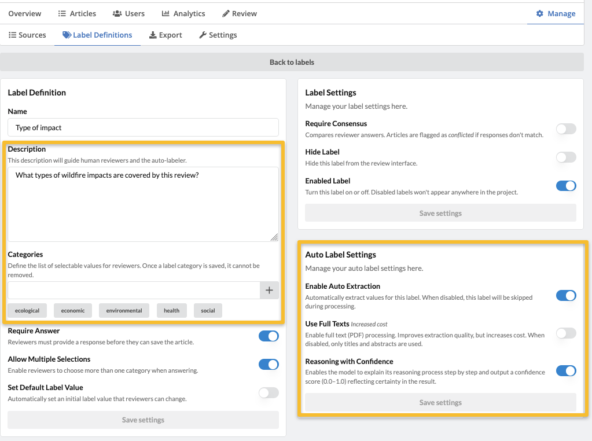
Task: Select the Manage tab
Action: point(556,13)
